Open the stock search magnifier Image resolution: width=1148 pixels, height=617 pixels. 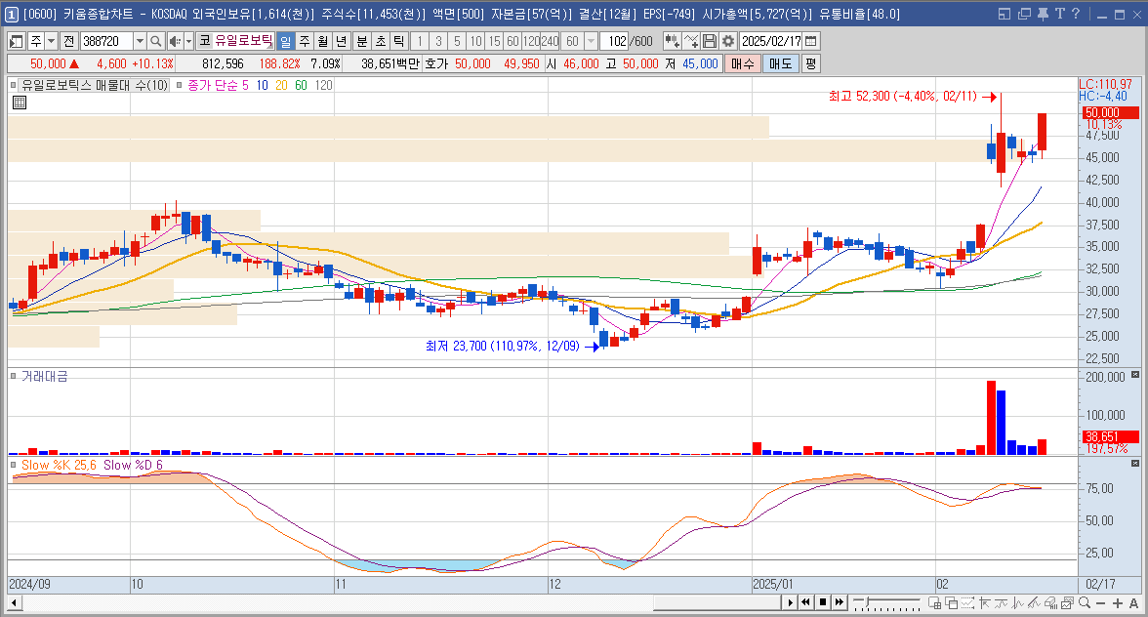(x=155, y=42)
